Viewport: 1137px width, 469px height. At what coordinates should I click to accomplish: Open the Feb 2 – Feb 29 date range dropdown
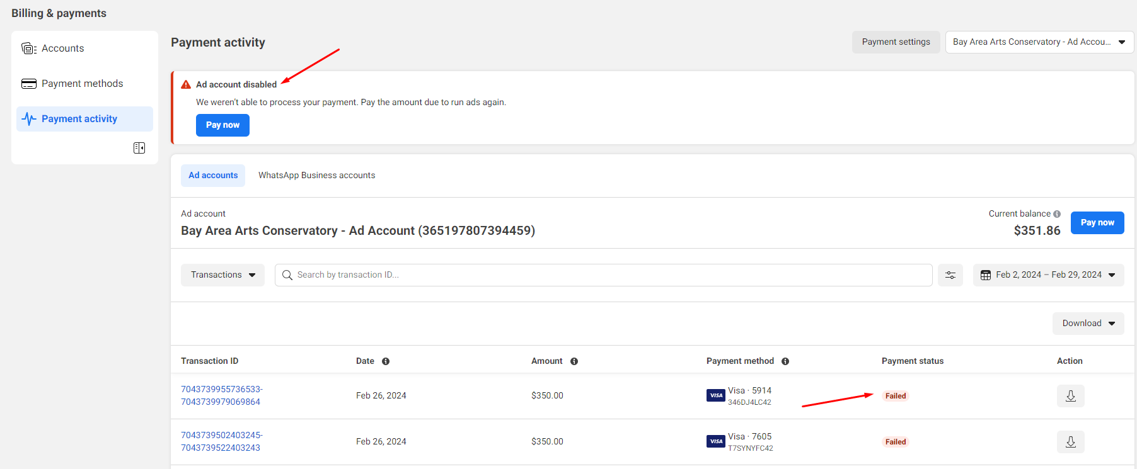click(x=1049, y=275)
